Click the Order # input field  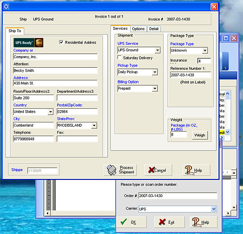pos(178,195)
